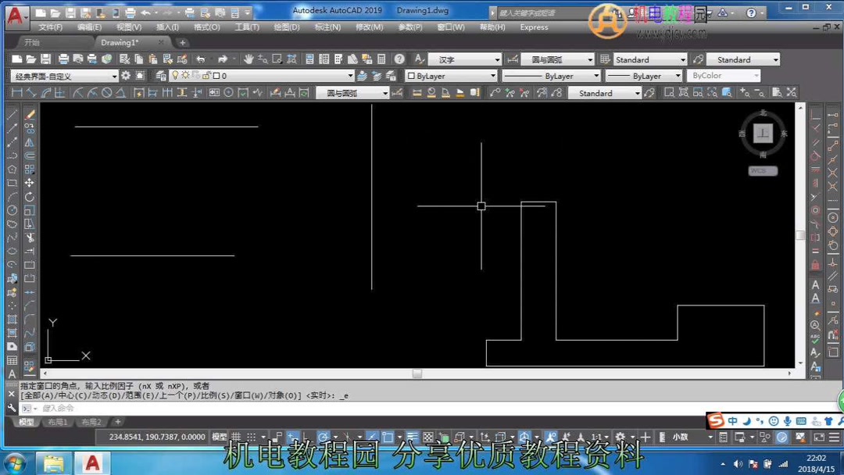The height and width of the screenshot is (475, 844).
Task: Open the 绘图(D) menu
Action: click(x=284, y=27)
